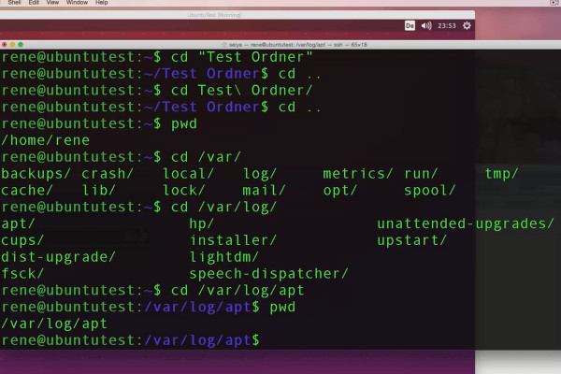Click the 'cups/' completion entry
Image resolution: width=561 pixels, height=374 pixels.
(x=22, y=240)
